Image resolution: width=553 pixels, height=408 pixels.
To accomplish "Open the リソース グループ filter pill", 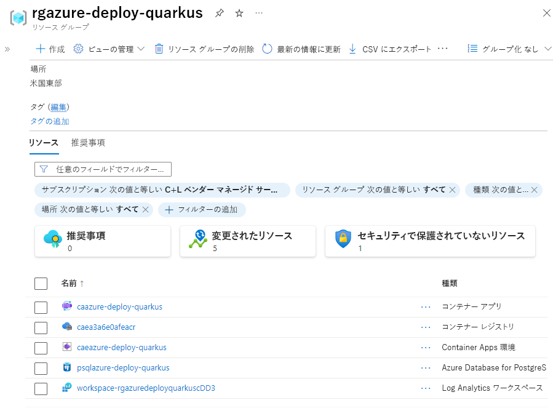I will point(374,190).
